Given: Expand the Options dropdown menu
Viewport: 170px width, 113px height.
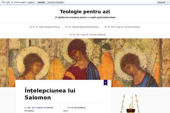Looking at the screenshot, I should pyautogui.click(x=161, y=2).
